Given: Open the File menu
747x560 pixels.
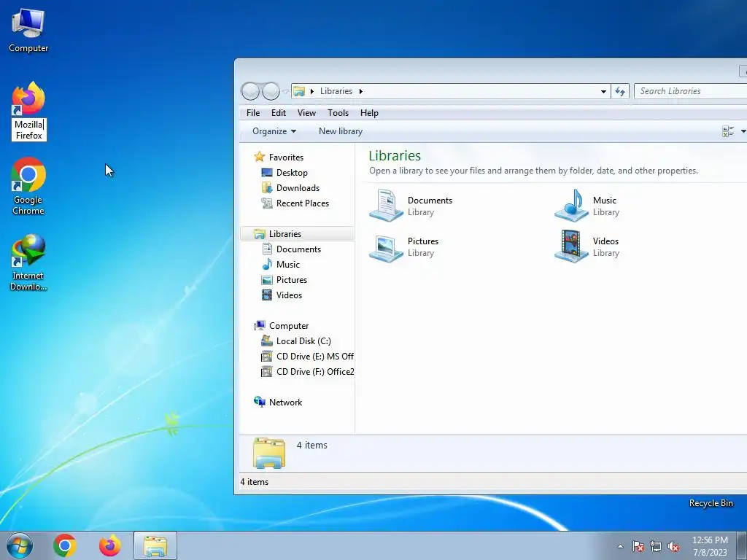Looking at the screenshot, I should tap(253, 113).
